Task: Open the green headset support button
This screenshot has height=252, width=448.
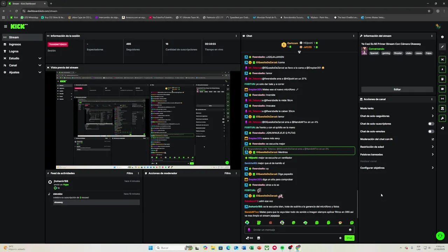Action: 440,236
